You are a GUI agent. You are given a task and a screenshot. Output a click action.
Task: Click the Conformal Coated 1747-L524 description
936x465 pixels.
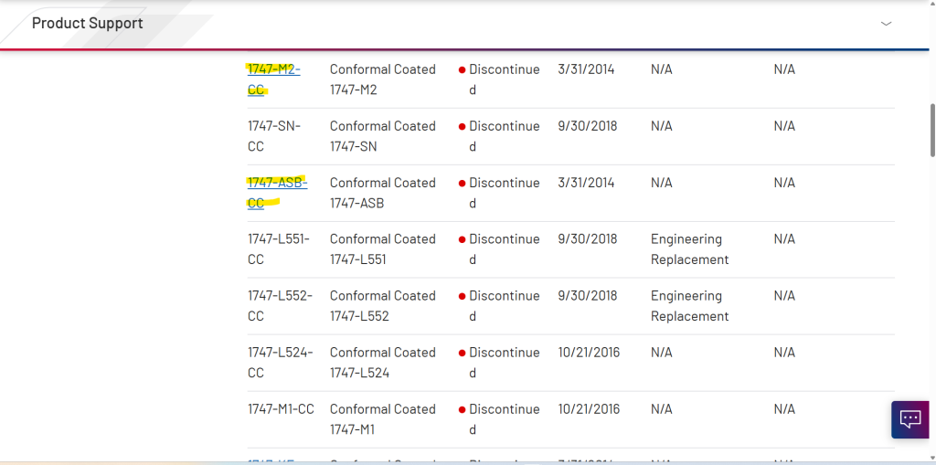pos(382,362)
